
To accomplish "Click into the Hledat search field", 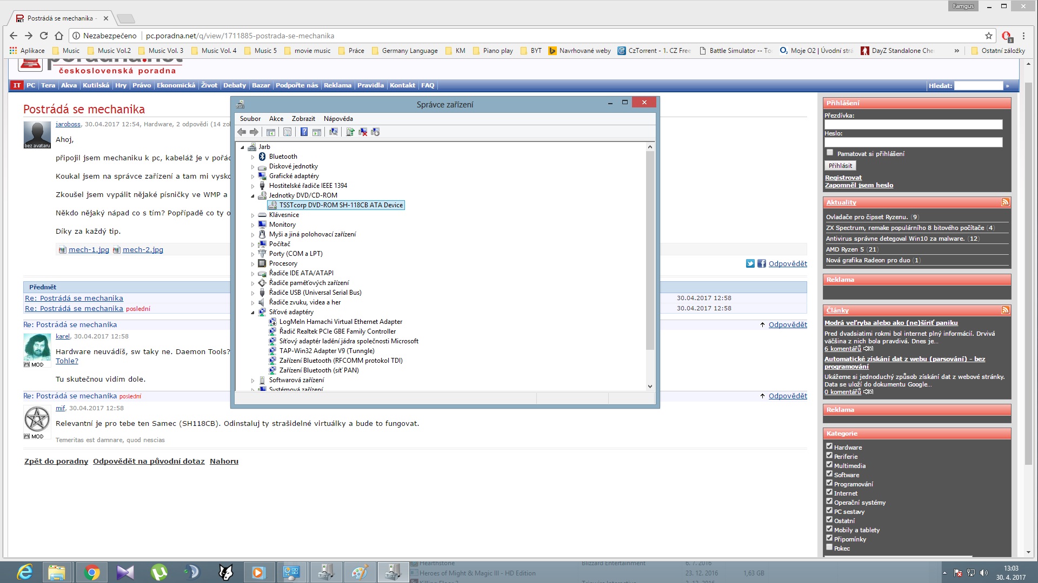I will pyautogui.click(x=978, y=85).
